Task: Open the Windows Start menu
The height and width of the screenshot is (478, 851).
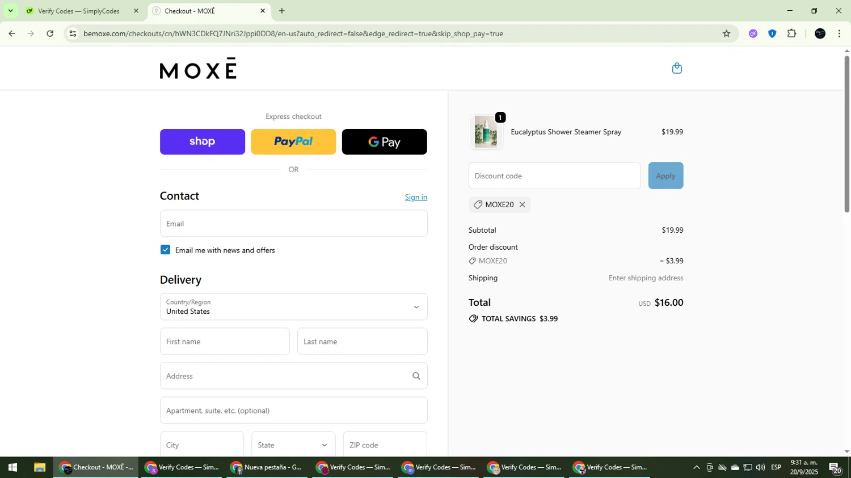Action: 12,467
